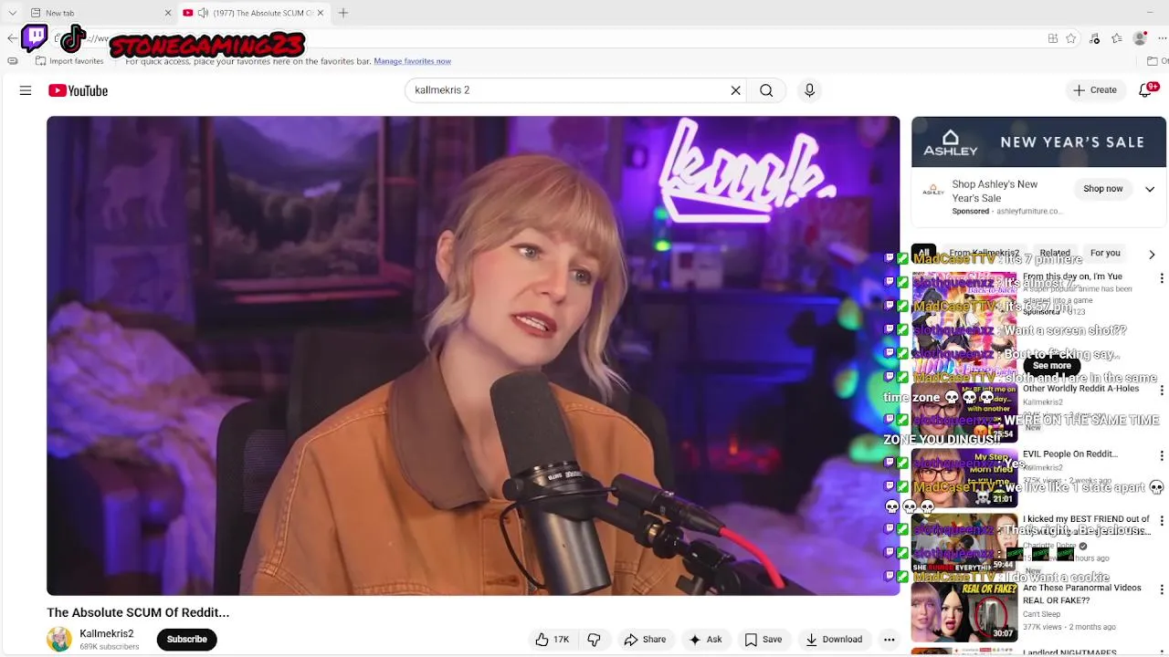Expand See more on the sponsored card
1169x657 pixels.
1052,365
